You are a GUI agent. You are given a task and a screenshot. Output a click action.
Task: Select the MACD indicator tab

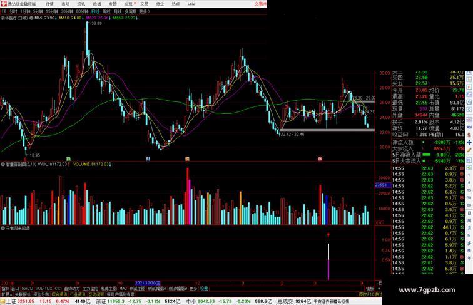click(x=27, y=289)
